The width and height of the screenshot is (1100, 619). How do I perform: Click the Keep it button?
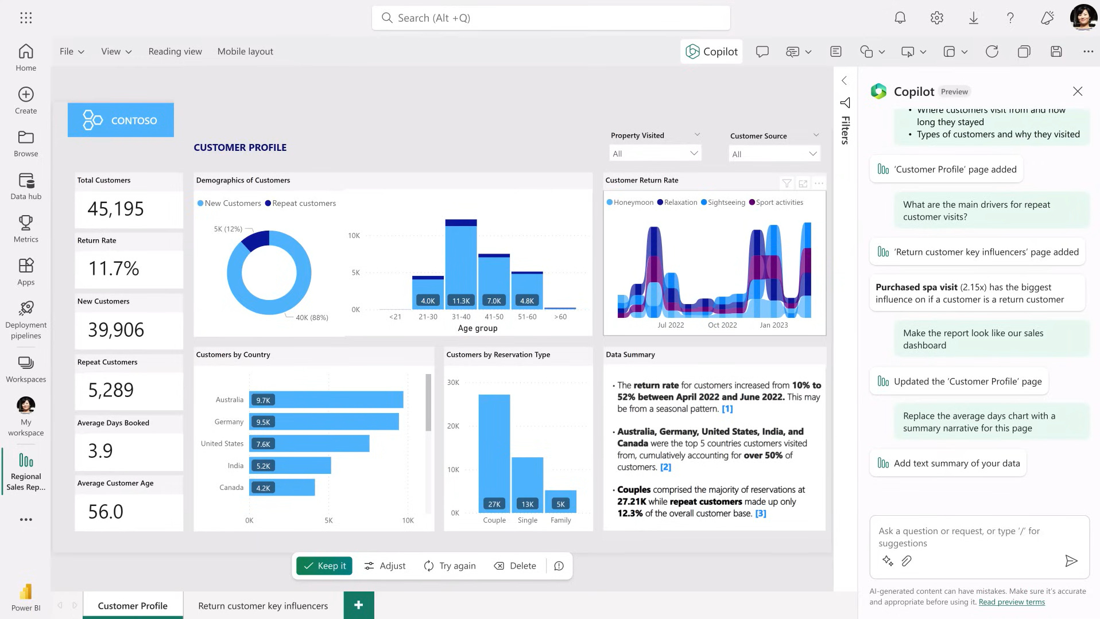pos(324,566)
